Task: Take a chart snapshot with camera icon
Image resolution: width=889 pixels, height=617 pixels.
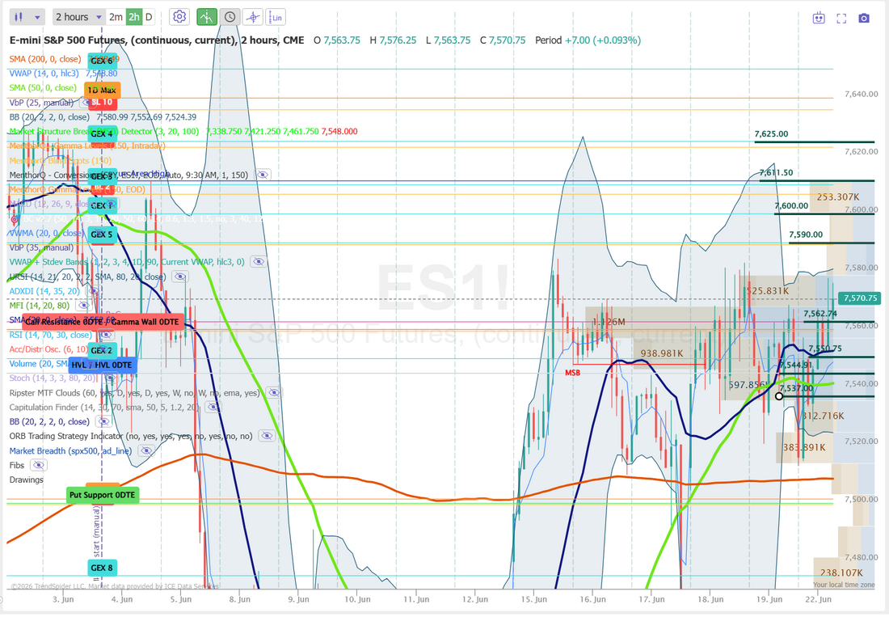Action: pyautogui.click(x=863, y=18)
